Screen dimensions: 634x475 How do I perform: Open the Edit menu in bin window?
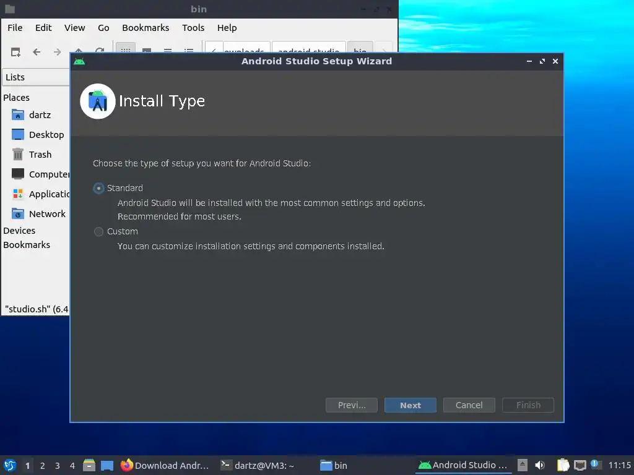click(43, 28)
